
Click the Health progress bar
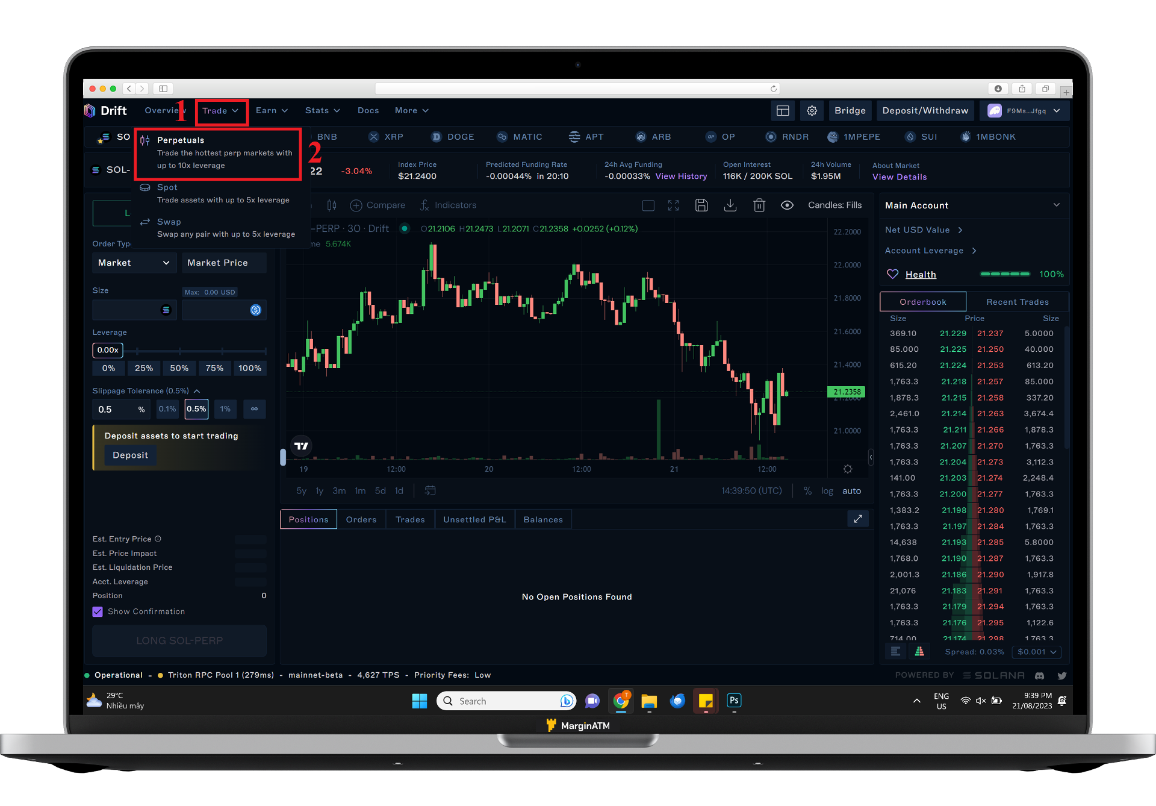1005,274
